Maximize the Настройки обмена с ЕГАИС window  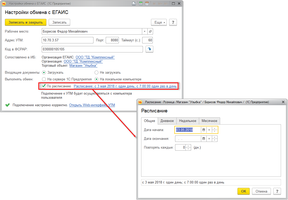(x=173, y=3)
